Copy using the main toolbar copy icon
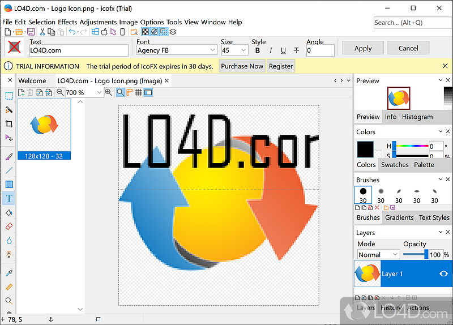The height and width of the screenshot is (325, 453). [52, 32]
